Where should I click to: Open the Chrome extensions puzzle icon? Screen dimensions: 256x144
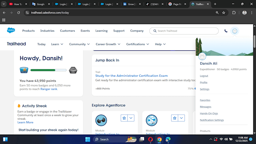(x=234, y=12)
